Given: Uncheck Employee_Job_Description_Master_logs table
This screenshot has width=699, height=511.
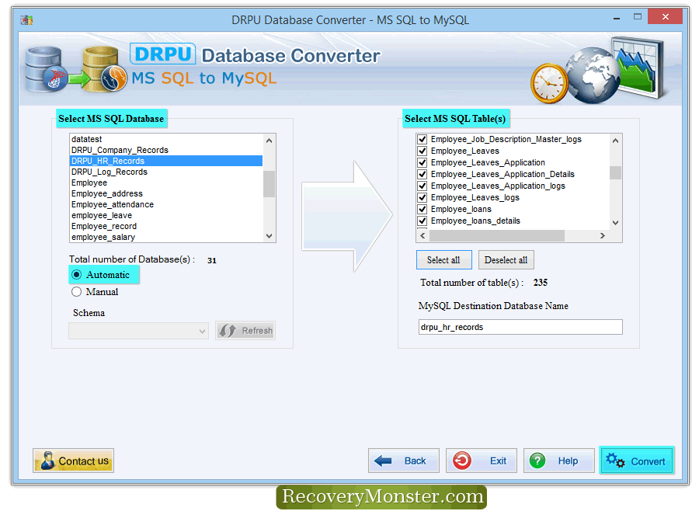Looking at the screenshot, I should point(423,140).
